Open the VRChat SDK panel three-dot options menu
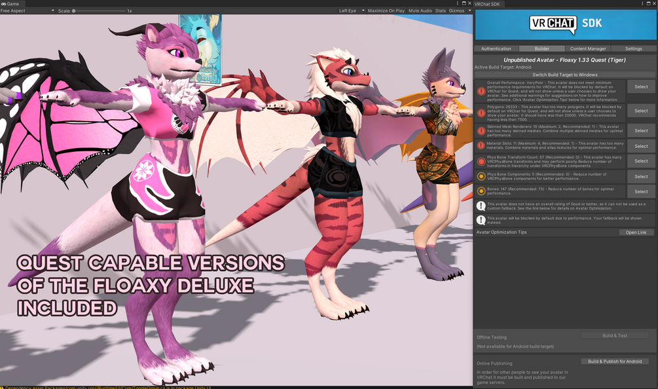Viewport: 658px width, 389px height. pyautogui.click(x=642, y=3)
